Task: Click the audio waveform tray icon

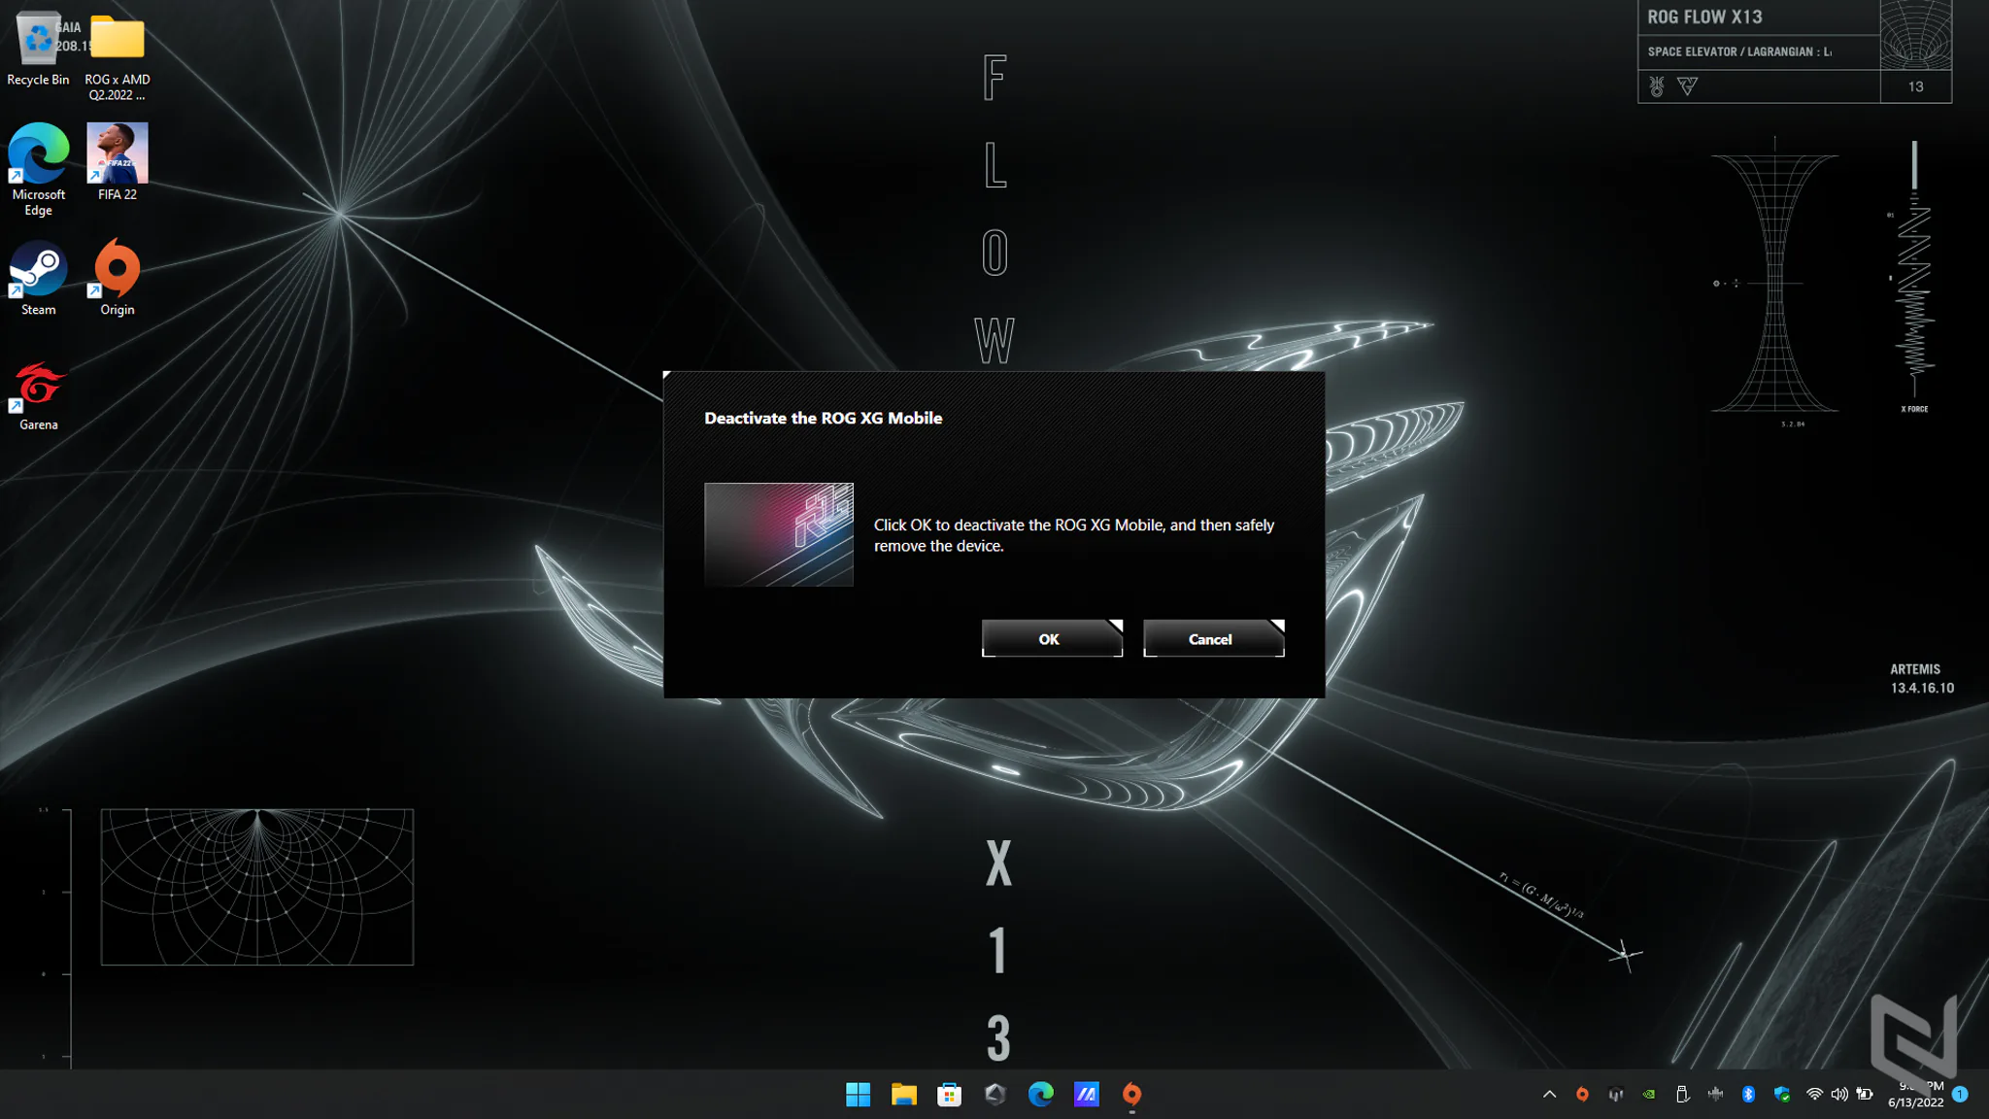Action: [1715, 1095]
